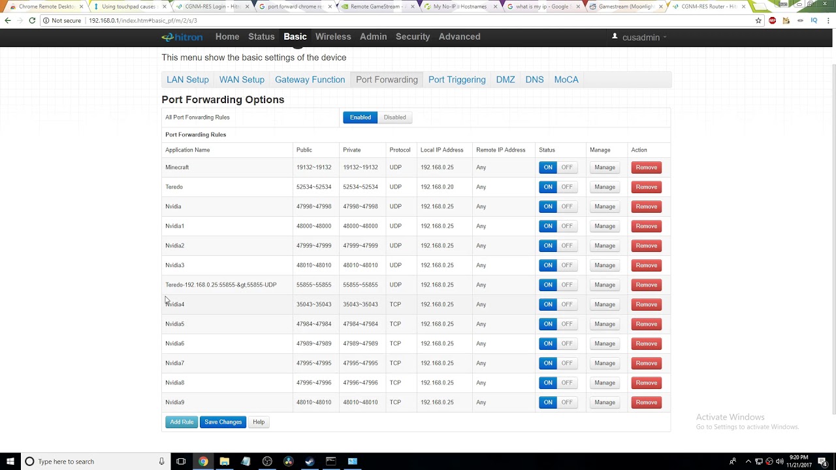Toggle the first Teredo rule ON/OFF switch

coord(557,187)
